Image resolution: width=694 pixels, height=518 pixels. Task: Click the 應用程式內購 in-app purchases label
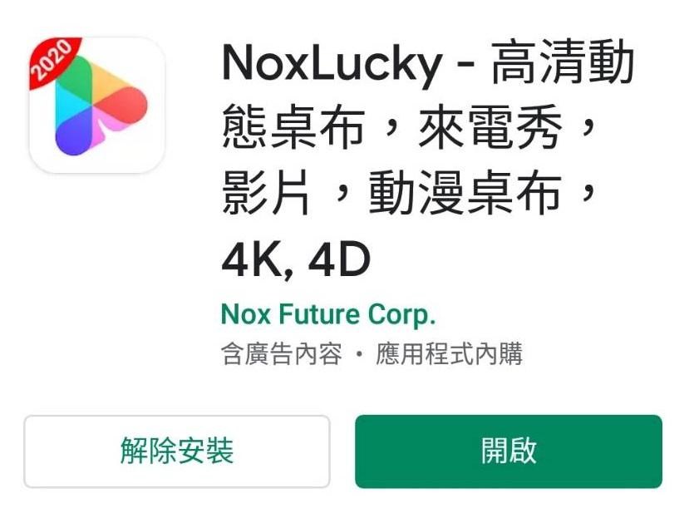coord(450,354)
